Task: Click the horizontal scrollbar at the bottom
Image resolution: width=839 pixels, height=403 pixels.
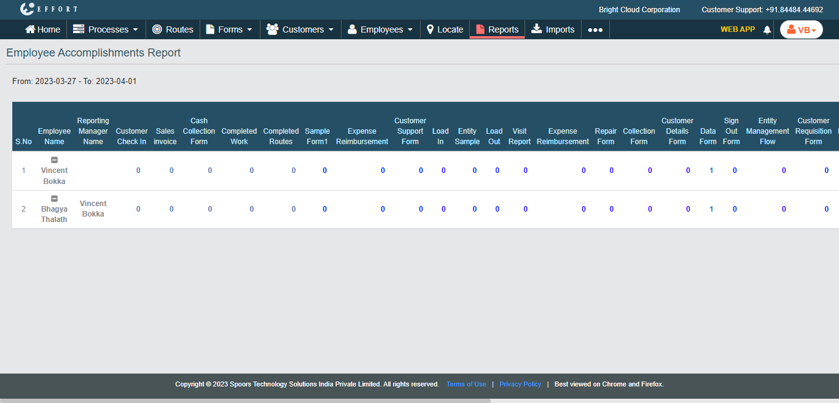Action: tap(246, 401)
